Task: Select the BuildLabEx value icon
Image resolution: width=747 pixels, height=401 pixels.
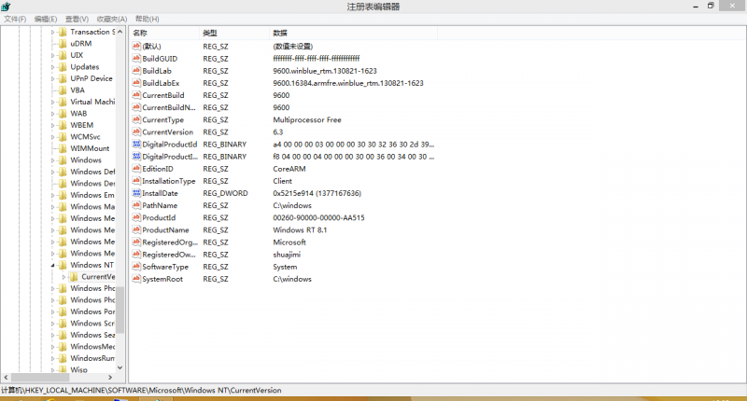Action: click(136, 83)
